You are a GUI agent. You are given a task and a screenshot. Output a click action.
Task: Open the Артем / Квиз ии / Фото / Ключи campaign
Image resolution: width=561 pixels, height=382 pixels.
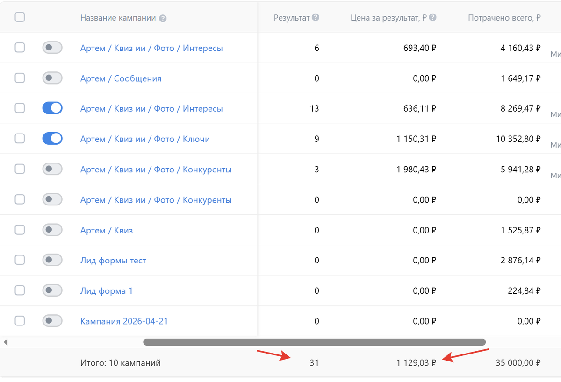(145, 139)
